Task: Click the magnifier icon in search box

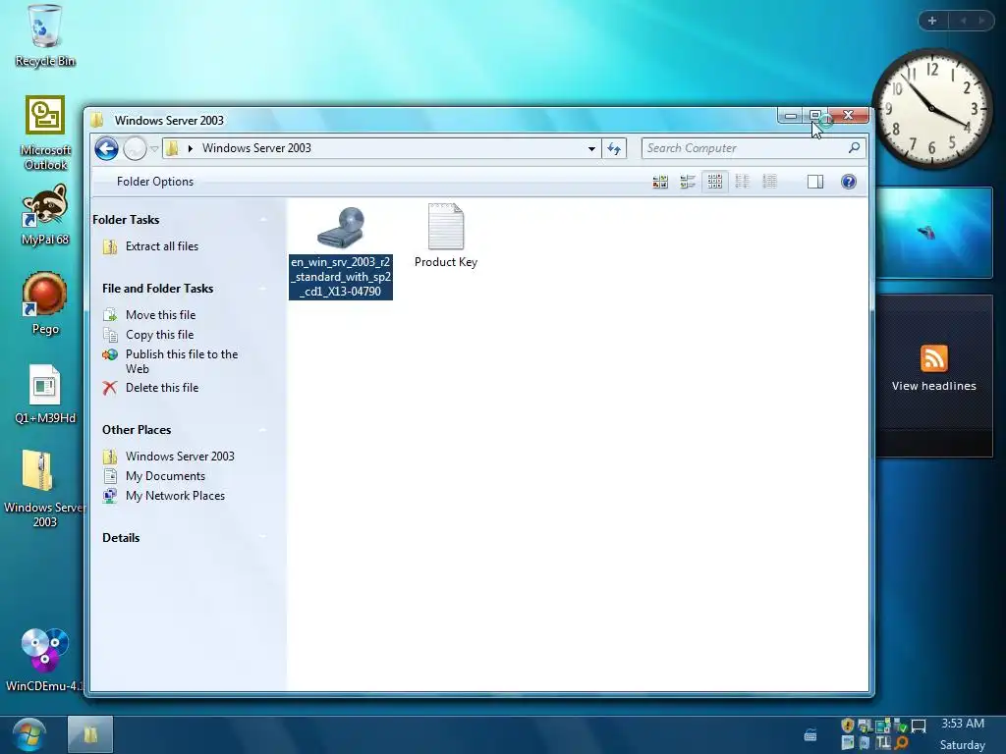Action: tap(854, 148)
